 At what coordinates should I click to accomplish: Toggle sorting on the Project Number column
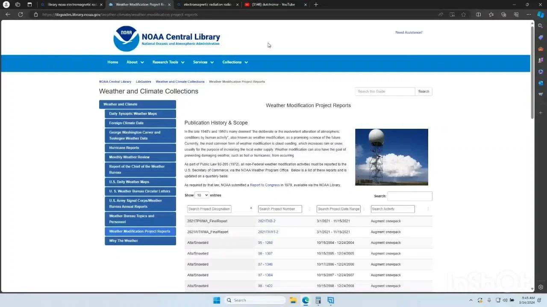[x=309, y=209]
